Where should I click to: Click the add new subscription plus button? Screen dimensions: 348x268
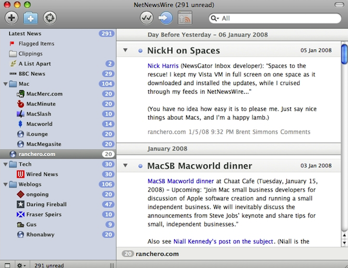tap(11, 18)
